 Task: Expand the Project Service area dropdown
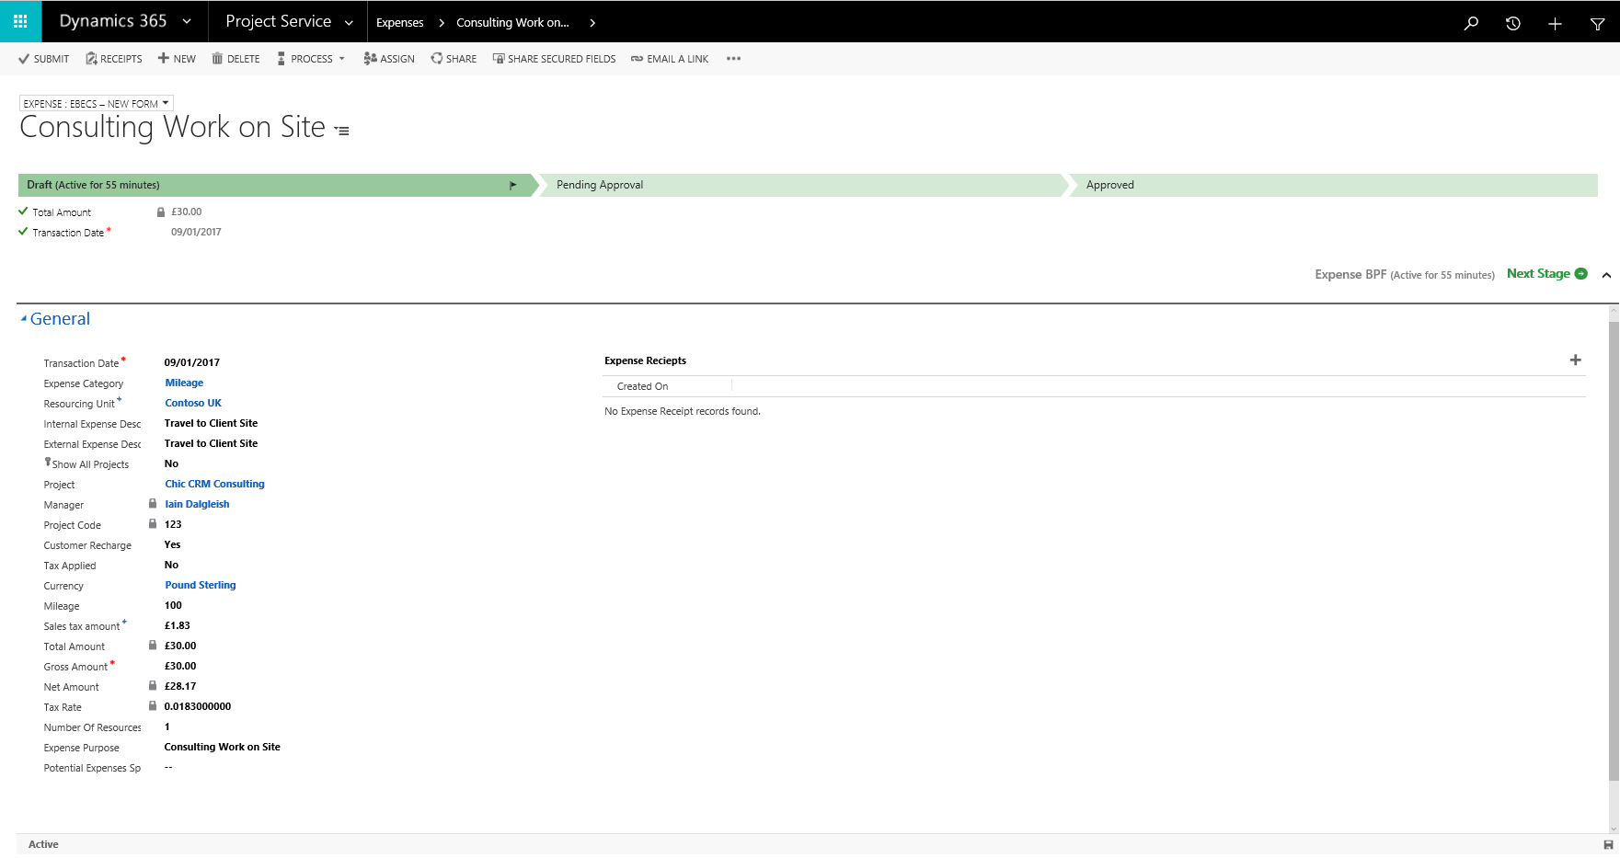click(x=349, y=23)
